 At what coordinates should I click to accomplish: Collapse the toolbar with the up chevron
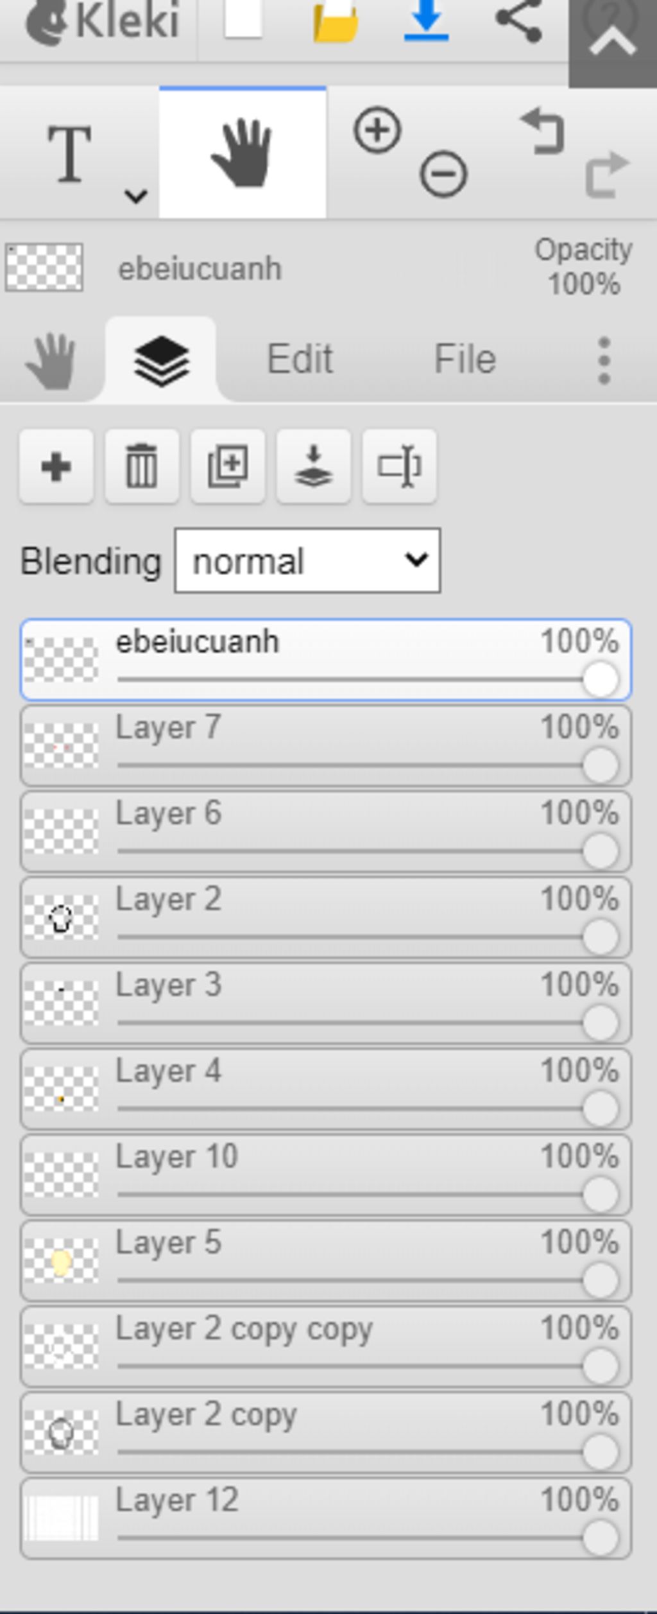[x=613, y=42]
